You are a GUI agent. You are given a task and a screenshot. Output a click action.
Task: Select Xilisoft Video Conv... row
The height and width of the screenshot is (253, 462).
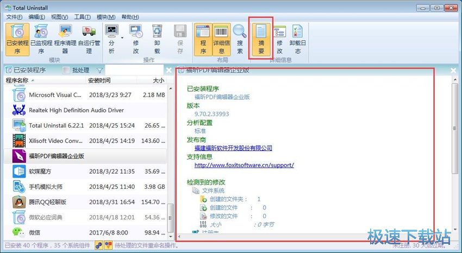[85, 141]
